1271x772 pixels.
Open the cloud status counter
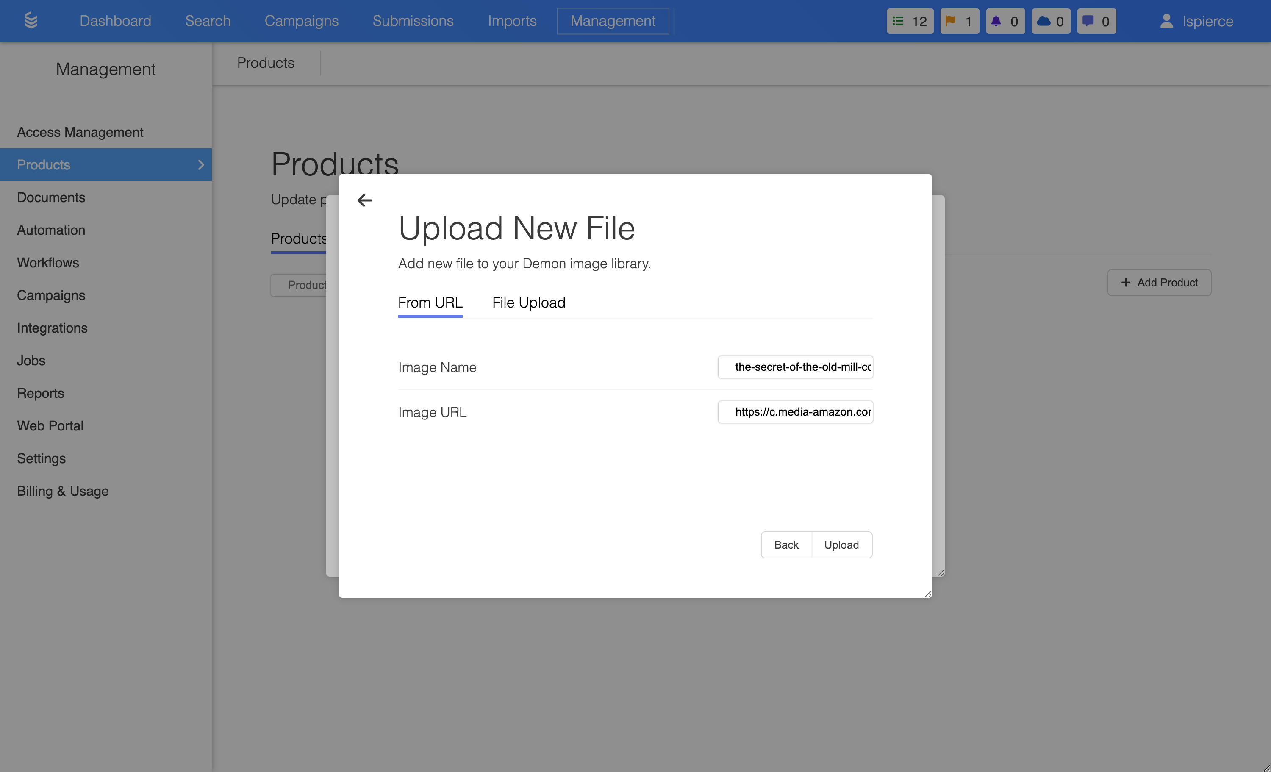click(1051, 21)
